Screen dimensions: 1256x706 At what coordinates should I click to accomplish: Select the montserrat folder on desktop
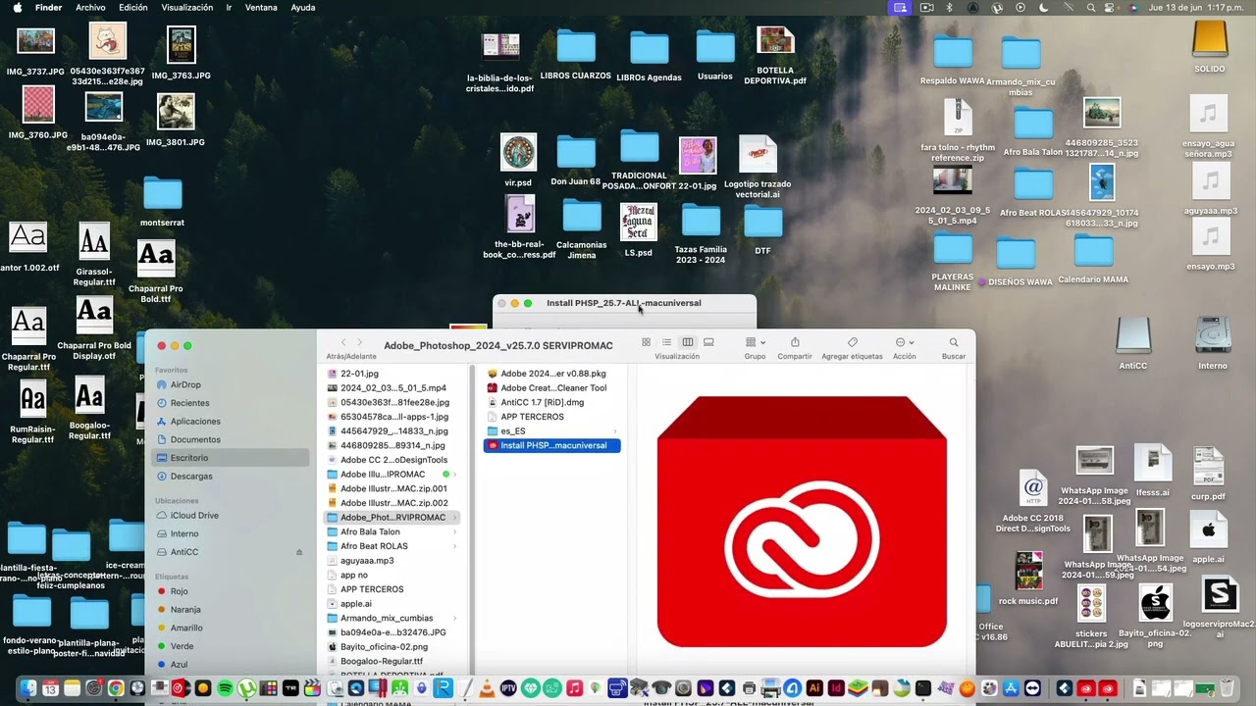pyautogui.click(x=163, y=201)
